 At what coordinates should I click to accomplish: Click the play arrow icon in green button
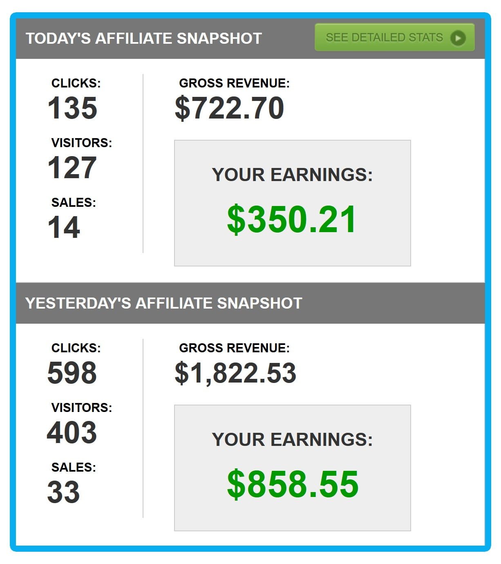coord(458,38)
